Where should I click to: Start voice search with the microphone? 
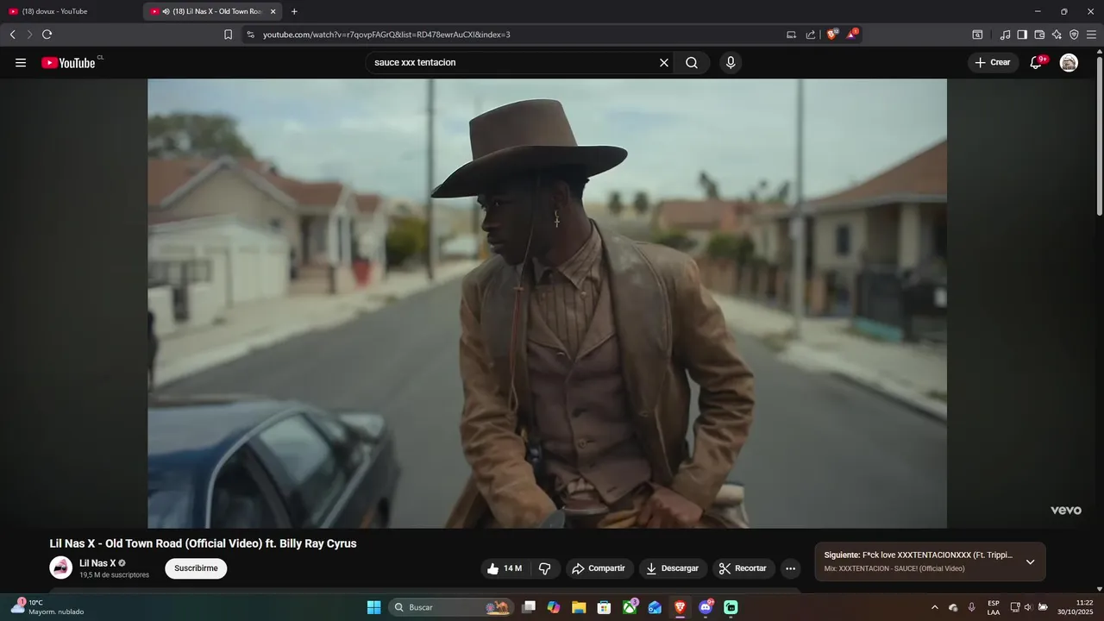731,63
